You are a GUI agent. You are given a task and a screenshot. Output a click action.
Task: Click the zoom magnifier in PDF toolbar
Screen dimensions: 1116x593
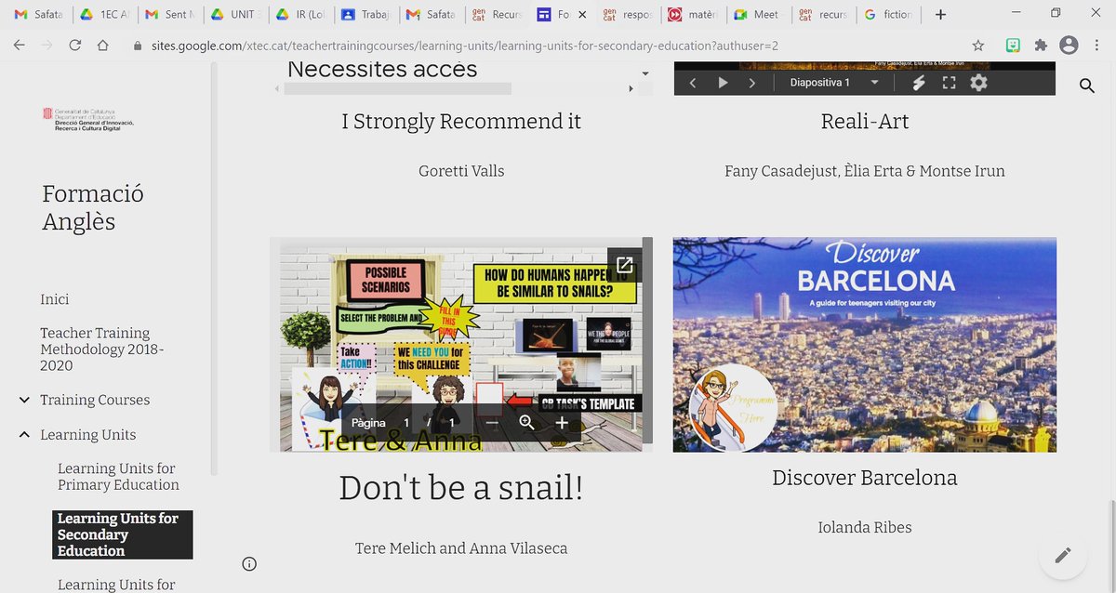click(x=526, y=423)
